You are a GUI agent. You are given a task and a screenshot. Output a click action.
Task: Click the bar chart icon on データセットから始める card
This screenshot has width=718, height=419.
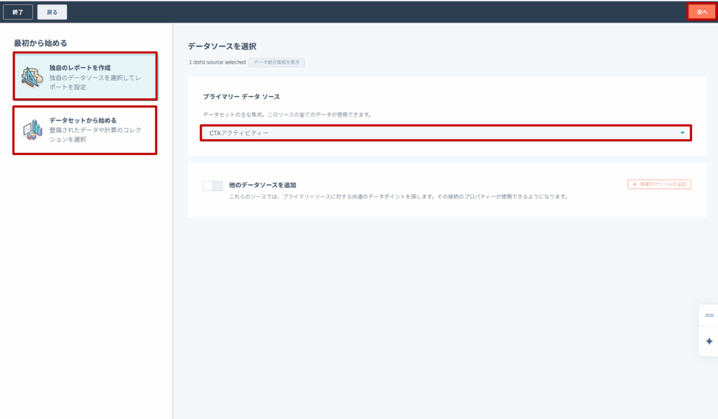(x=32, y=130)
